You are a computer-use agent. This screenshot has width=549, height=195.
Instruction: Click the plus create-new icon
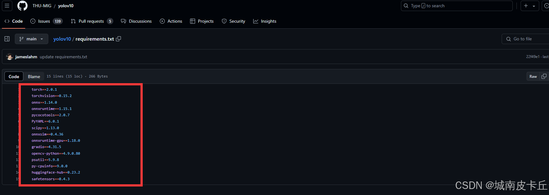526,6
